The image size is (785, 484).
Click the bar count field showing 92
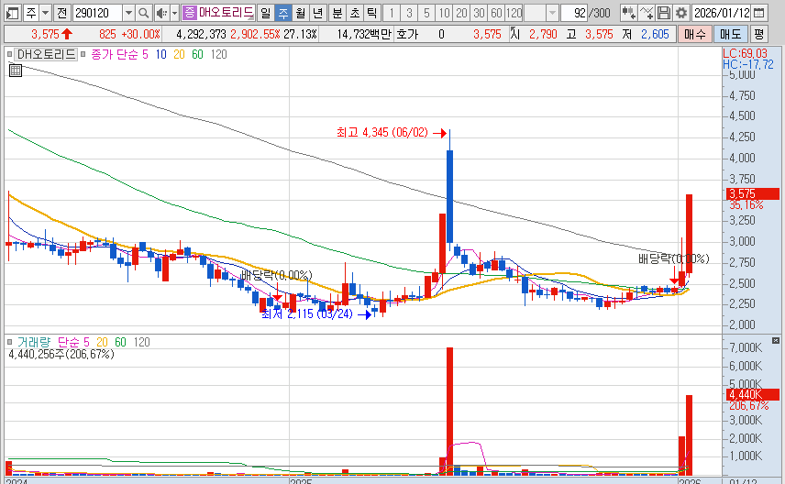pos(574,13)
